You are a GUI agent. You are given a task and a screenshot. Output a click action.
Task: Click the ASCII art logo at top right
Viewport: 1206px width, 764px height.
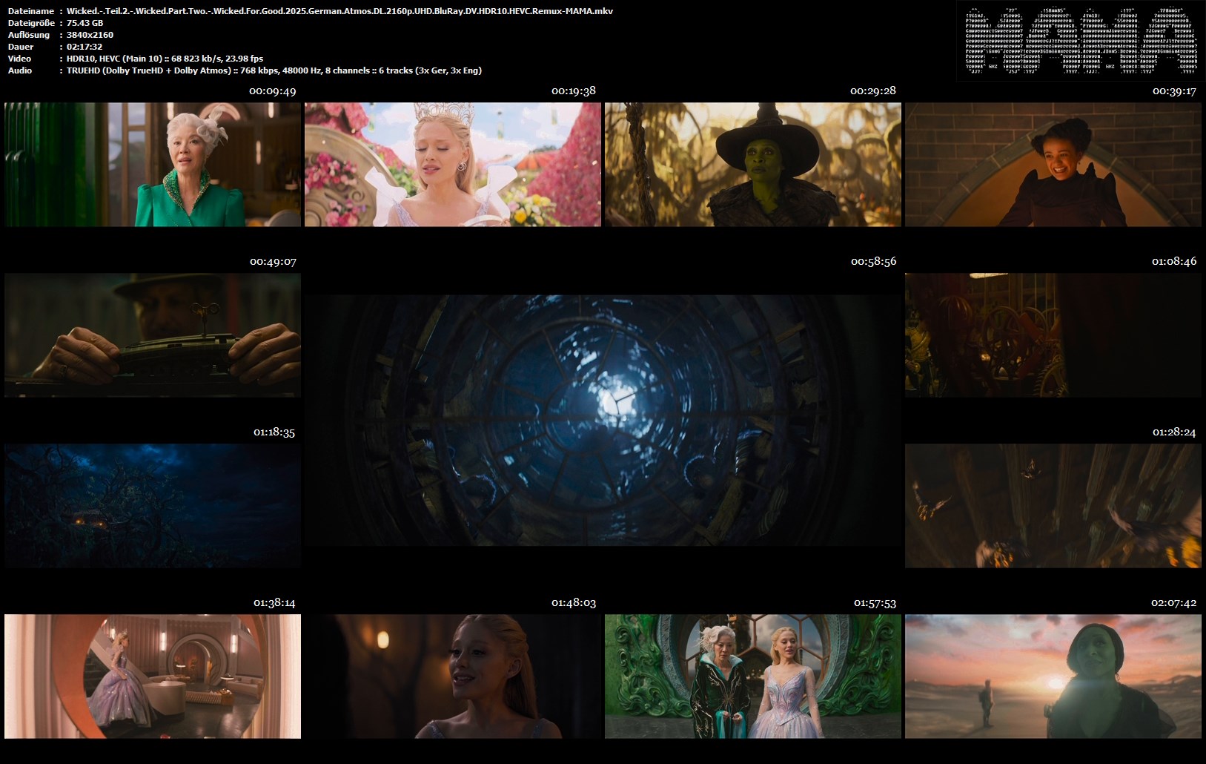click(x=1079, y=40)
